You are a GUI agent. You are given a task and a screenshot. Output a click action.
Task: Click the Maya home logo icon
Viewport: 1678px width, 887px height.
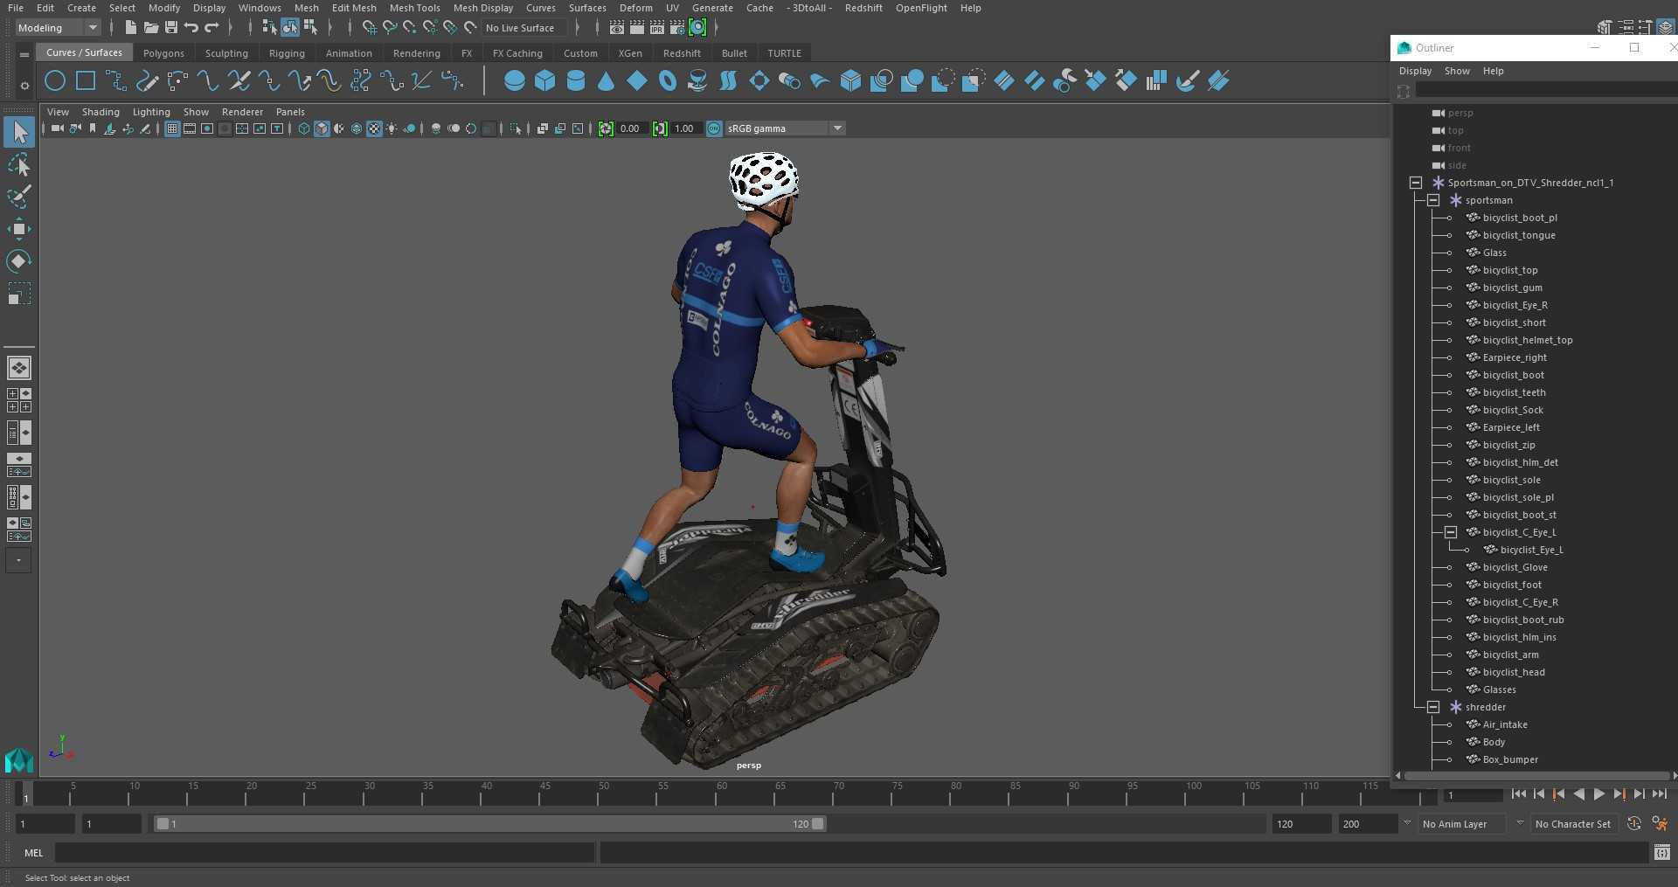coord(19,760)
